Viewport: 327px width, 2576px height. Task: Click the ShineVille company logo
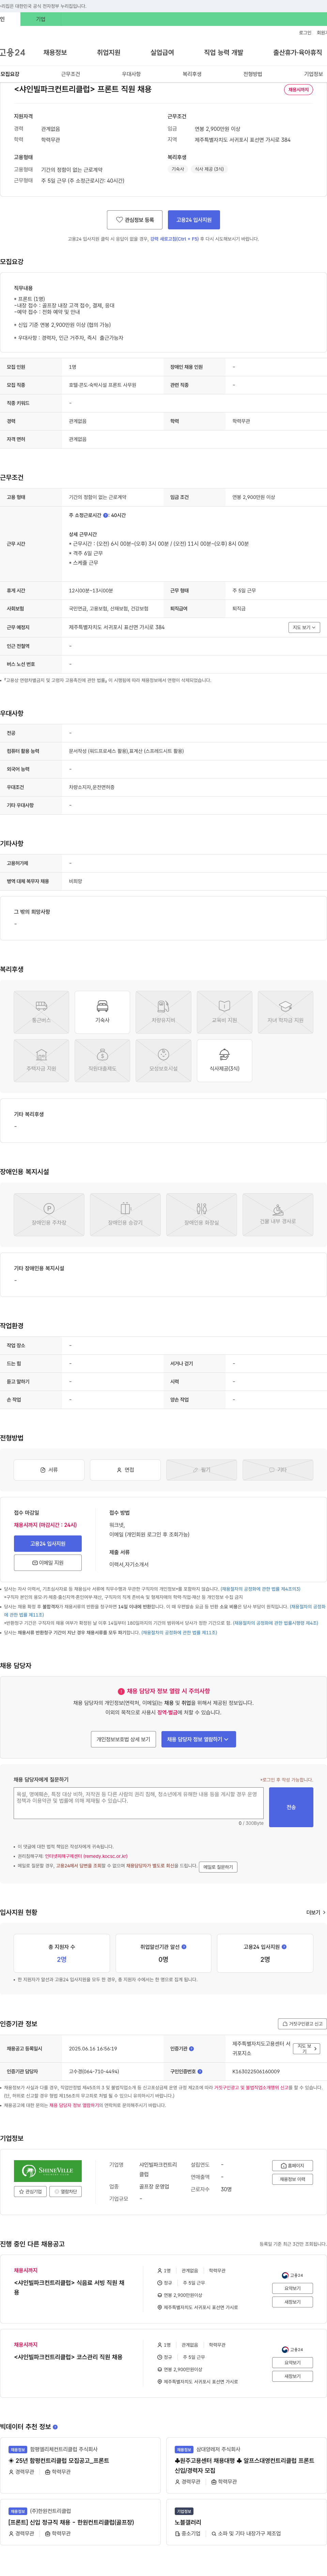click(48, 2171)
